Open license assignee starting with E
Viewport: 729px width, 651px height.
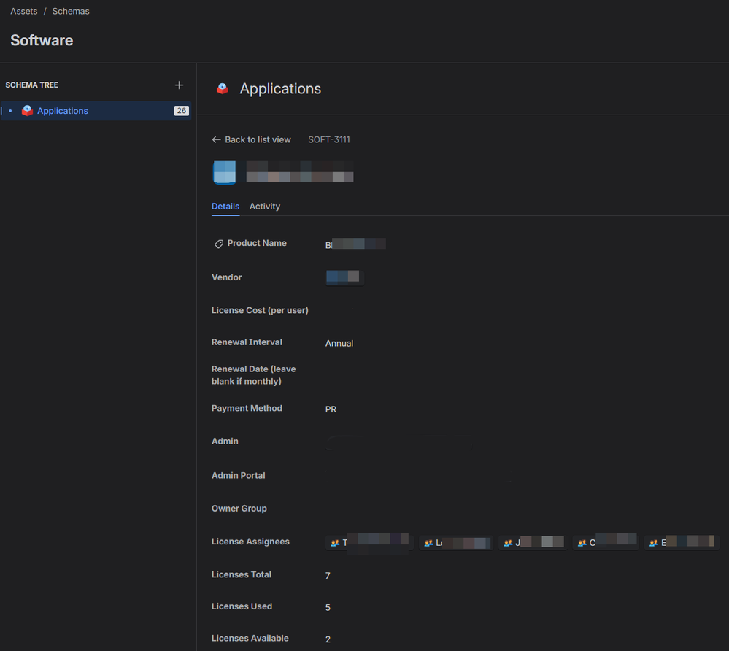682,542
